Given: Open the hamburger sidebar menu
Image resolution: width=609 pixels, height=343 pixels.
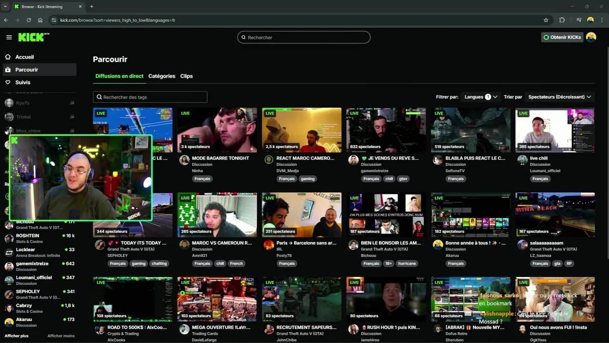Looking at the screenshot, I should pos(9,37).
